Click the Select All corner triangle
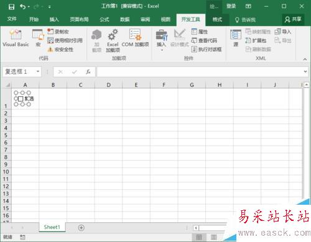311x242 pixels. (8, 85)
